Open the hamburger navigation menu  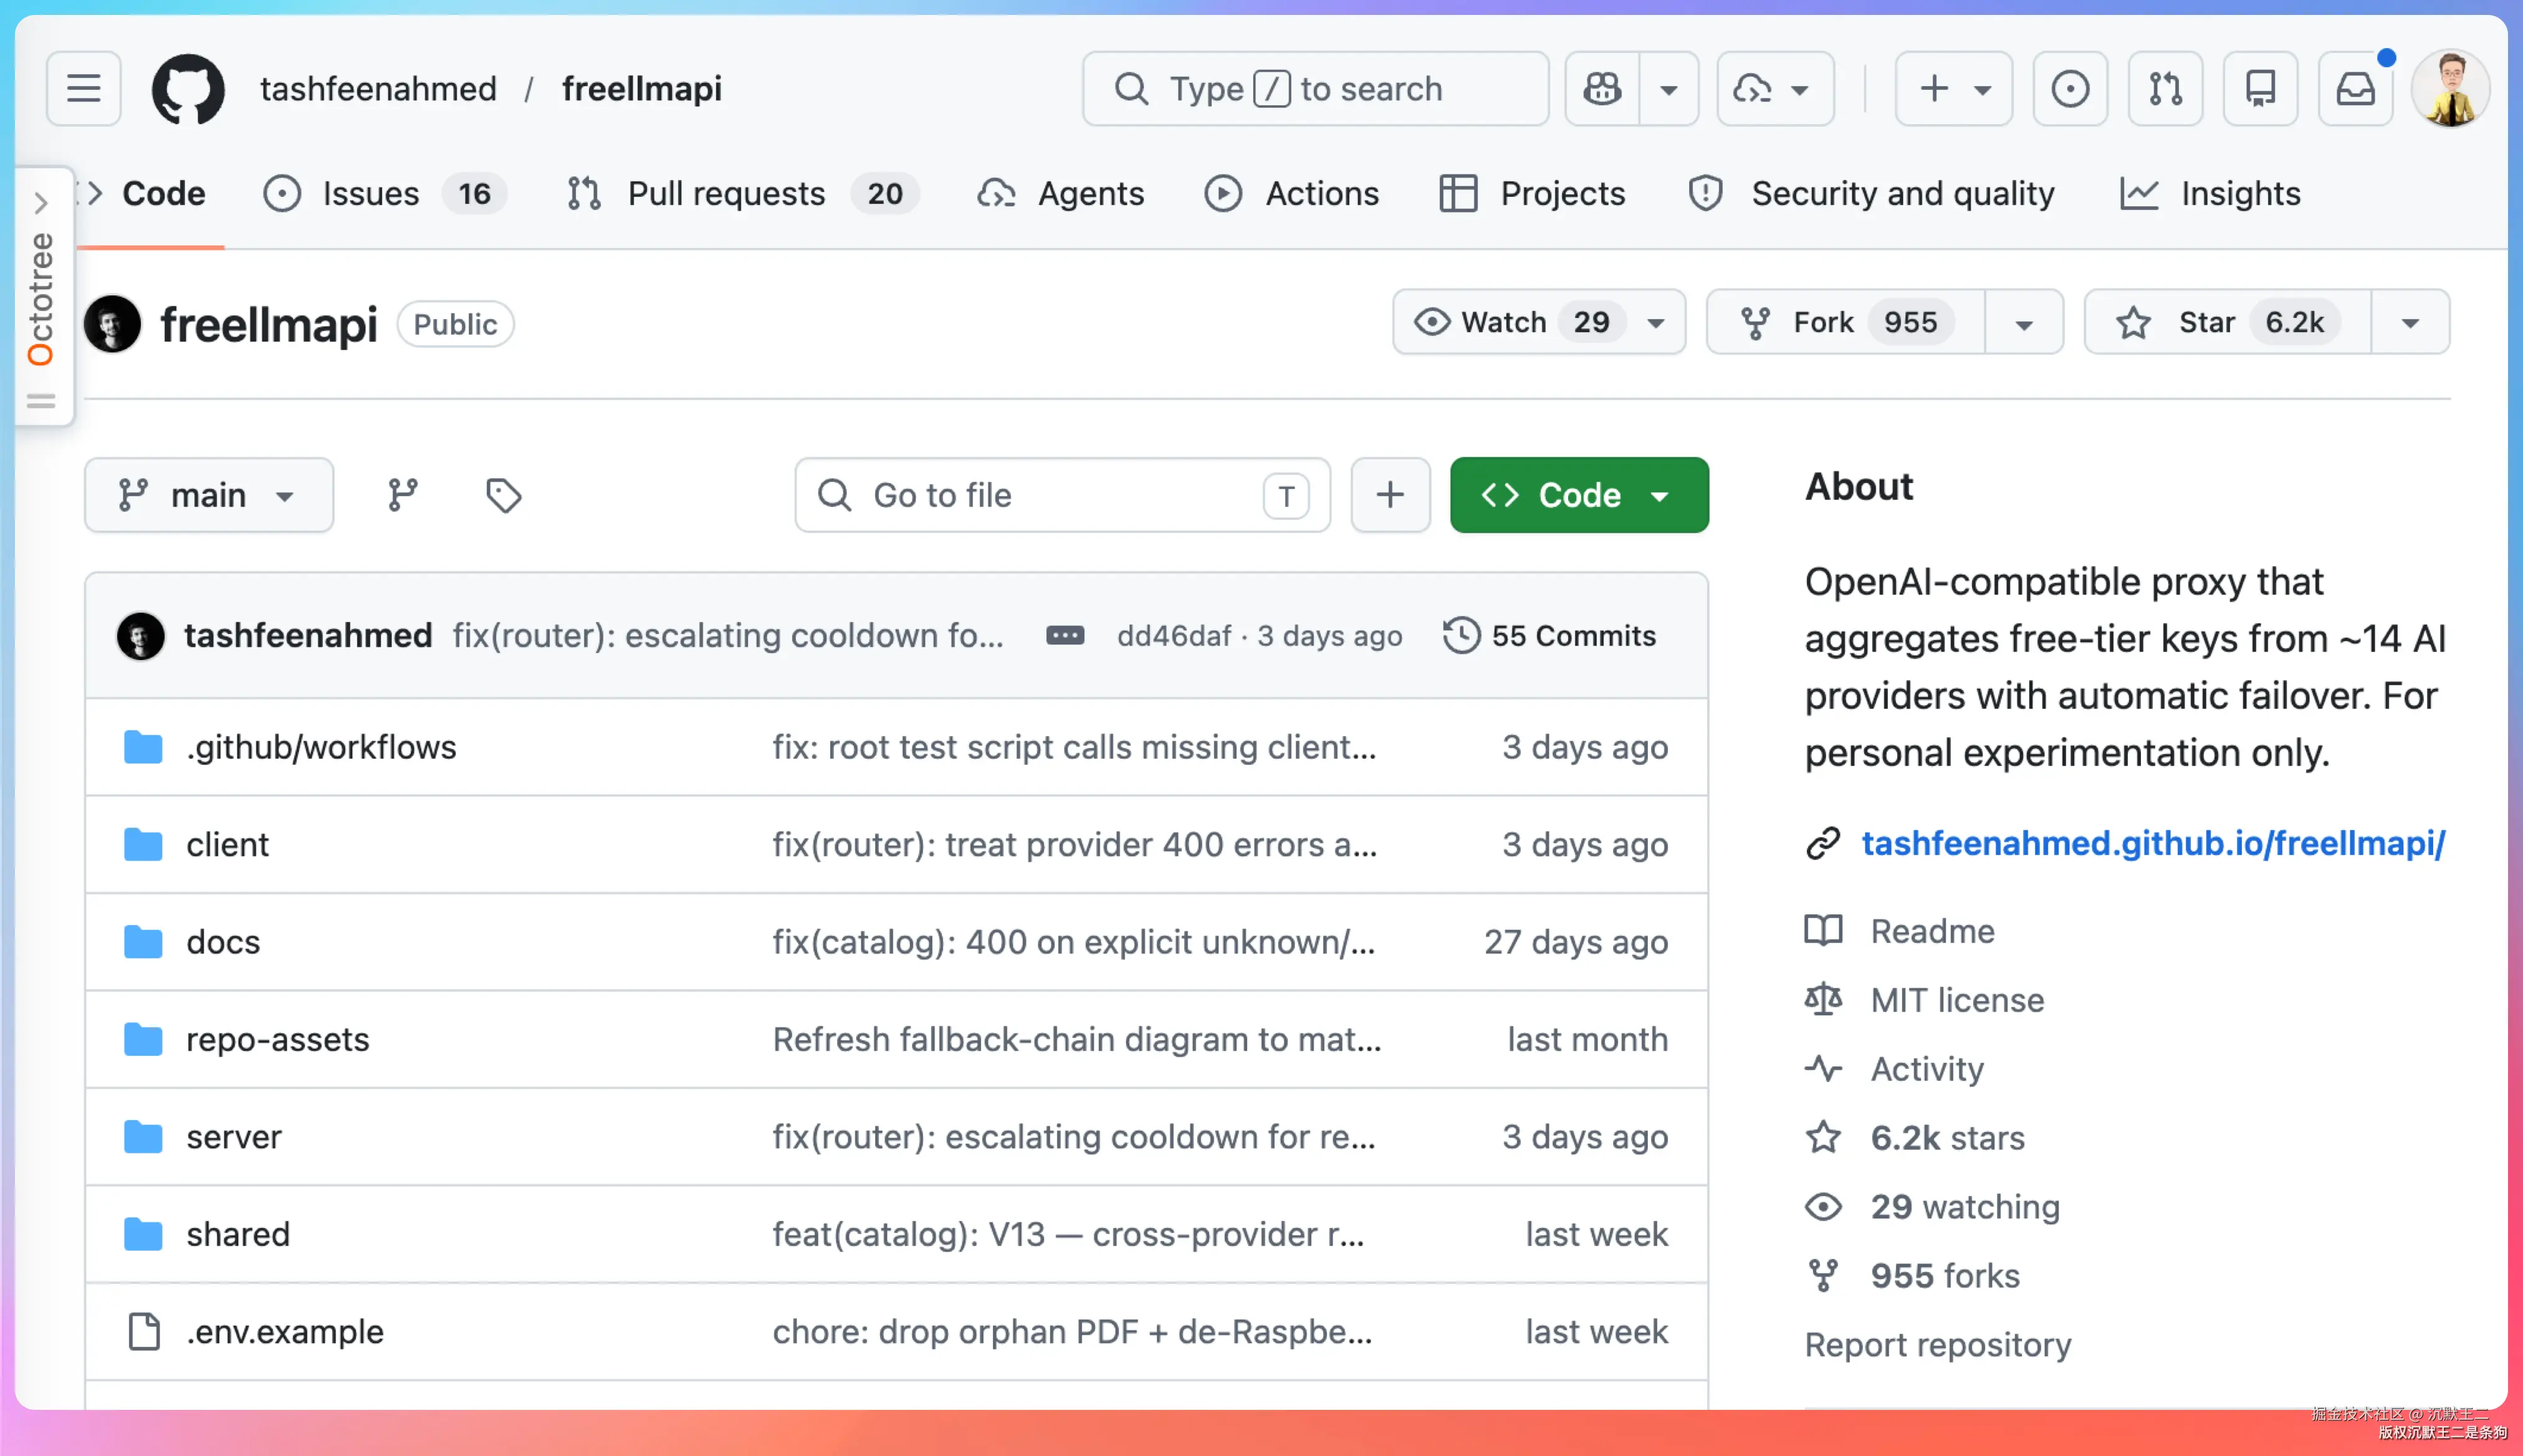(84, 89)
